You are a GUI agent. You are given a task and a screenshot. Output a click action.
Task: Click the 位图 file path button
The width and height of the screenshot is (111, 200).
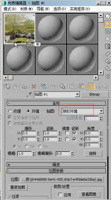pos(62,180)
